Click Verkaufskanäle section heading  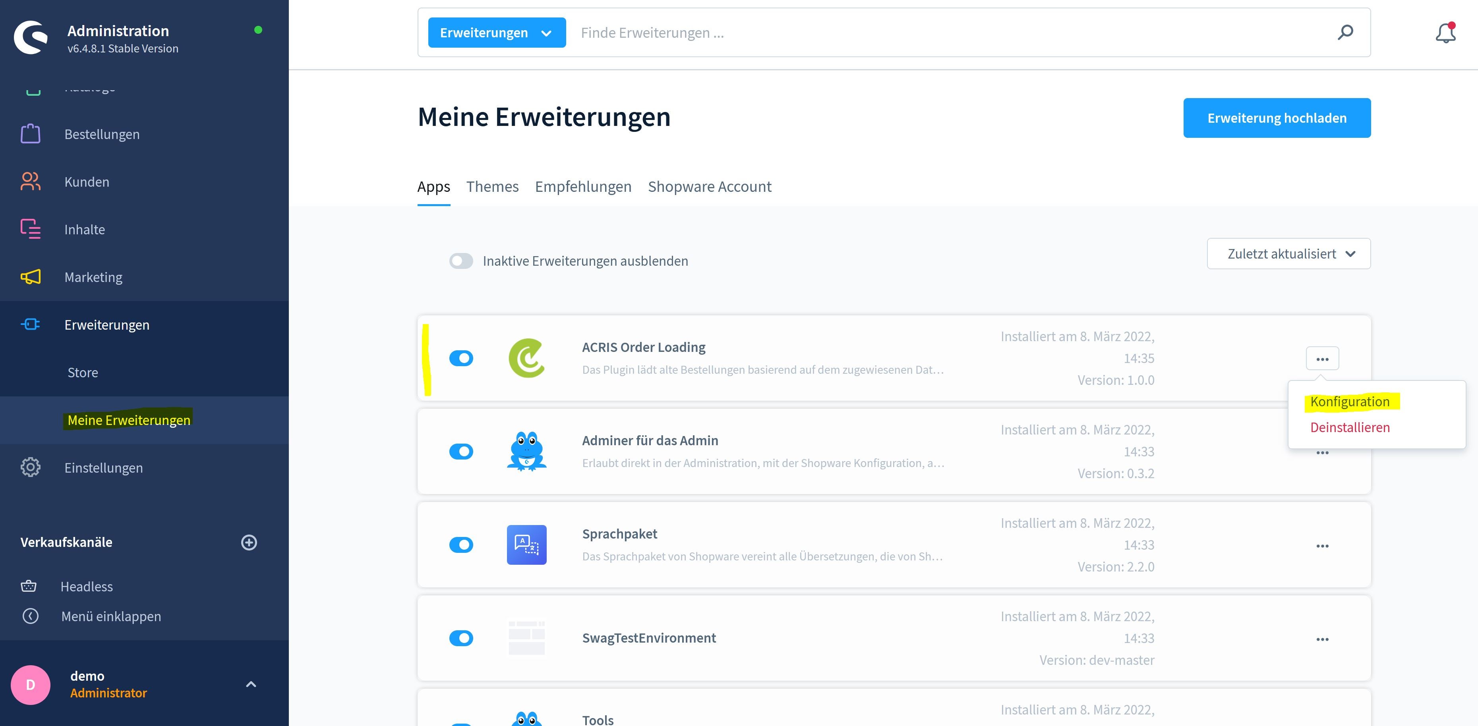66,542
